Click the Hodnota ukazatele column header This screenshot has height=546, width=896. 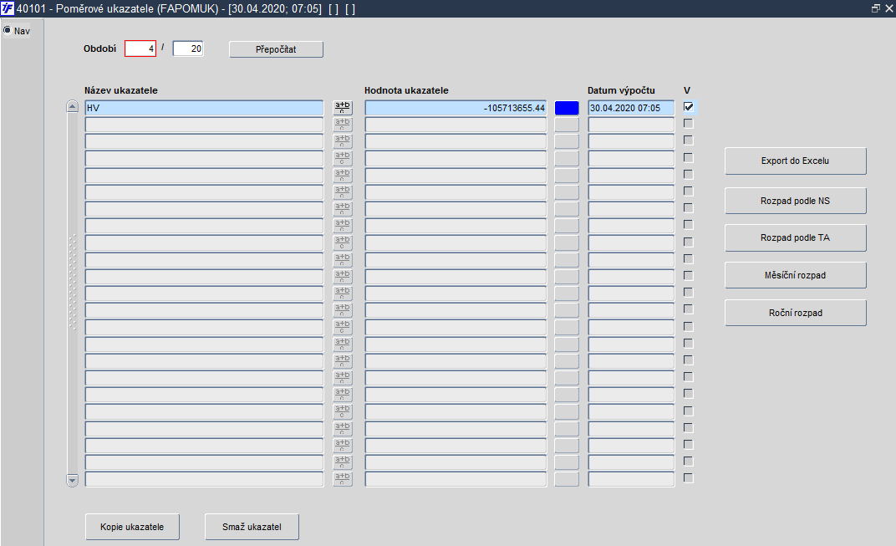[x=406, y=90]
